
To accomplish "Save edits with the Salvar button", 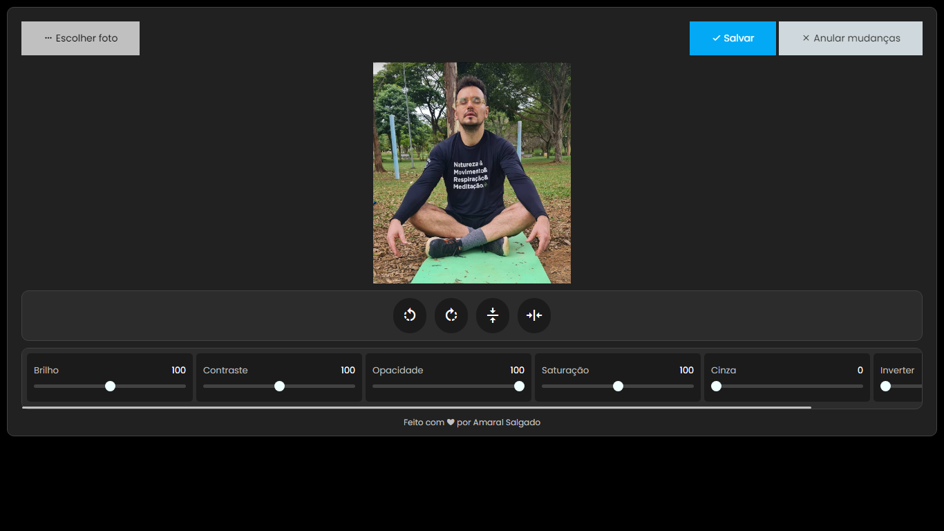I will 733,38.
